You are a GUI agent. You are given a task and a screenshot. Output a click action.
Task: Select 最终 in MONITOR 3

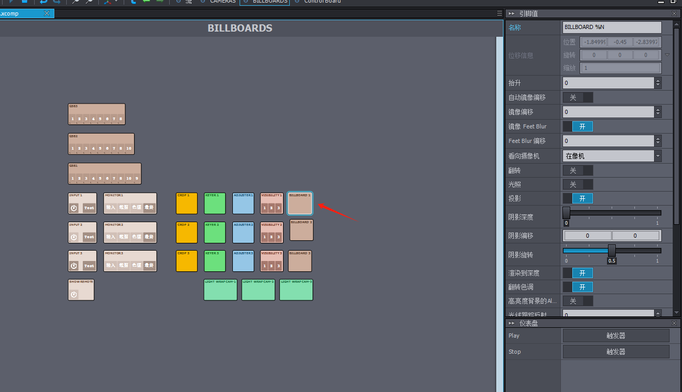[x=149, y=266]
